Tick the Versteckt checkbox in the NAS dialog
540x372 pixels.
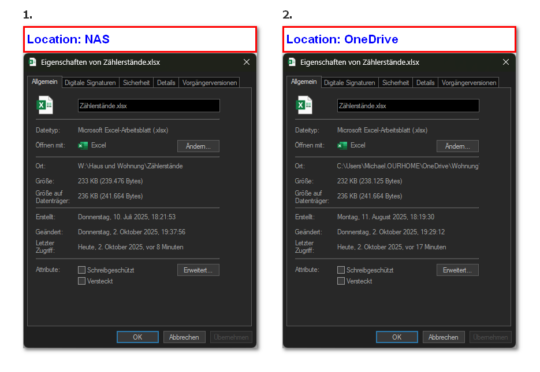pos(82,281)
